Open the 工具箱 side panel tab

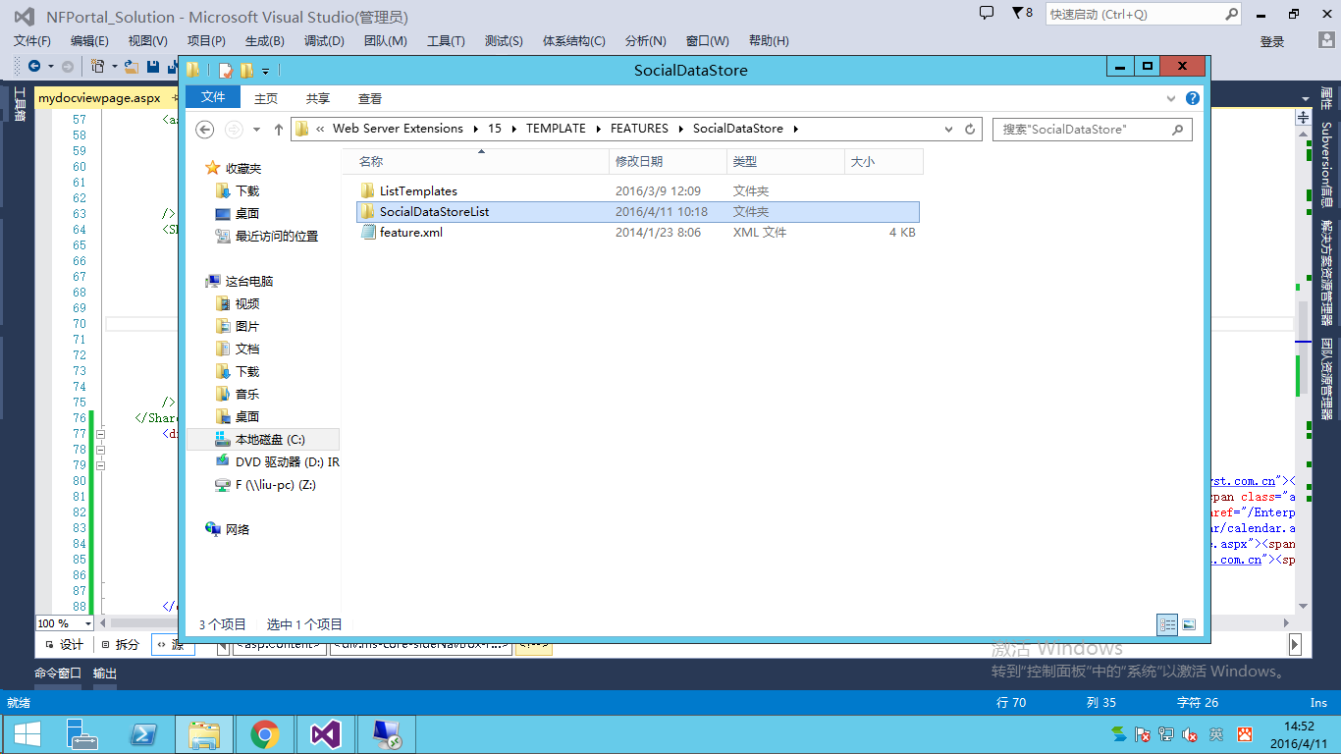[19, 105]
